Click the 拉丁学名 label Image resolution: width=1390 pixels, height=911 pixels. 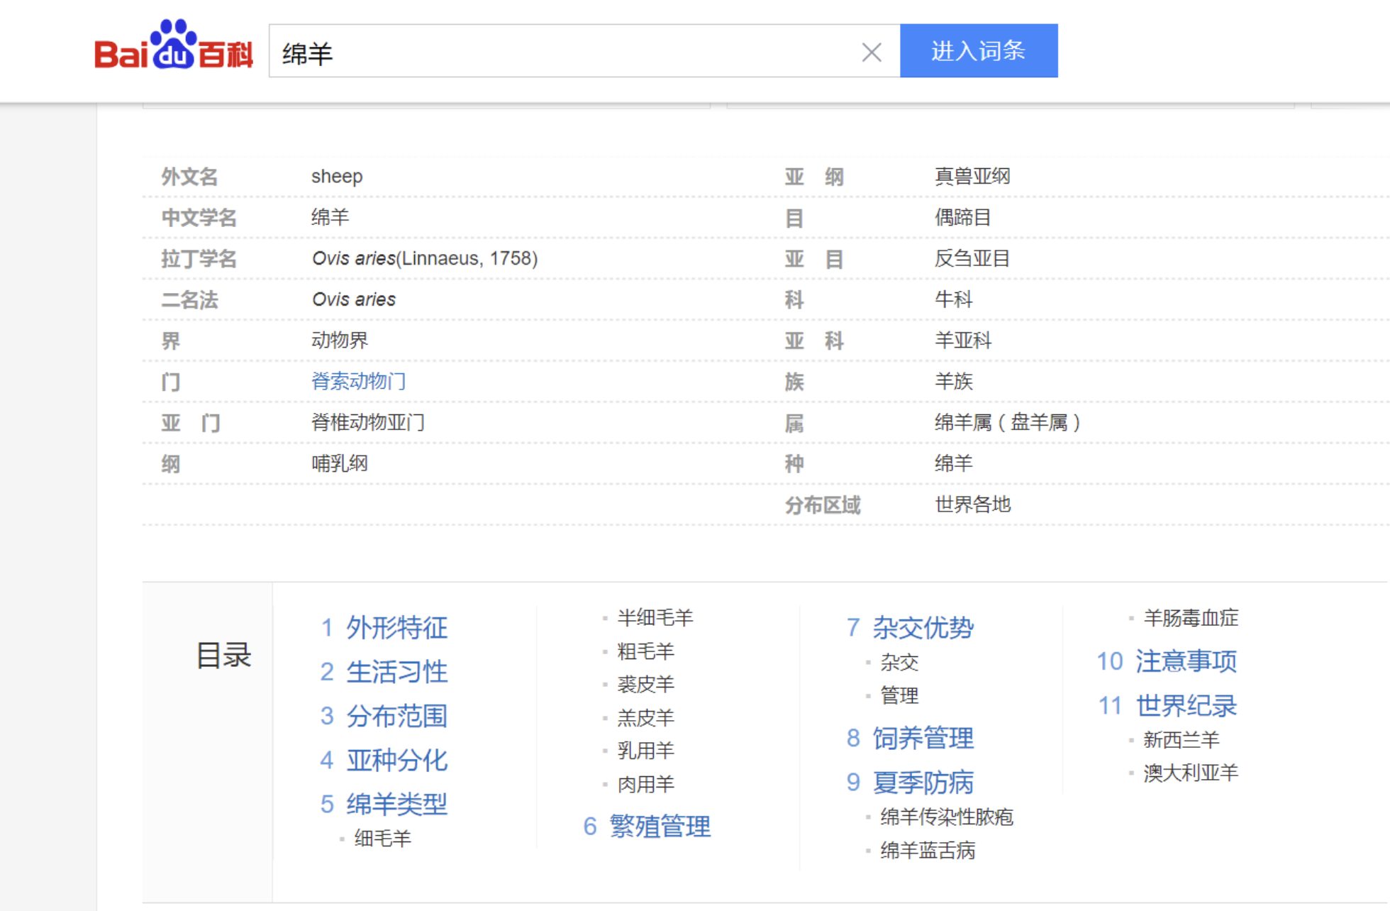(x=199, y=259)
